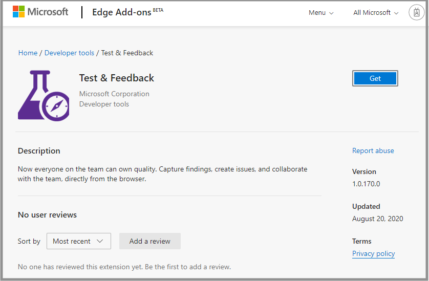Open Developer tools breadcrumb link
429x281 pixels.
[x=69, y=53]
